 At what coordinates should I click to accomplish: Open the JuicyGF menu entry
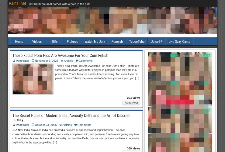[157, 42]
